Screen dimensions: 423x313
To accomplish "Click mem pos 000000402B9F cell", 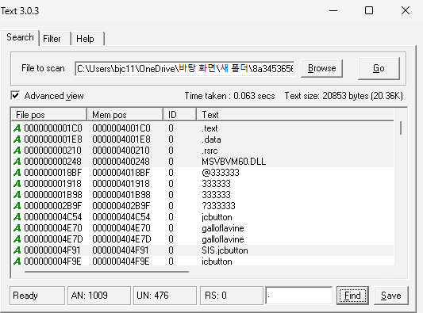I will point(121,206).
